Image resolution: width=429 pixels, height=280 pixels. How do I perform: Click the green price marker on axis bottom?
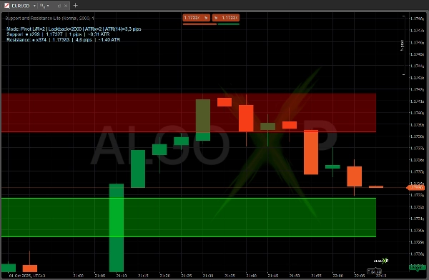tap(417, 267)
